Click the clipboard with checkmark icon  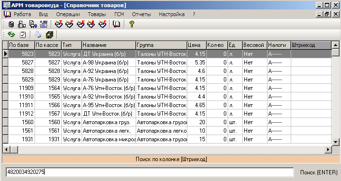click(23, 35)
